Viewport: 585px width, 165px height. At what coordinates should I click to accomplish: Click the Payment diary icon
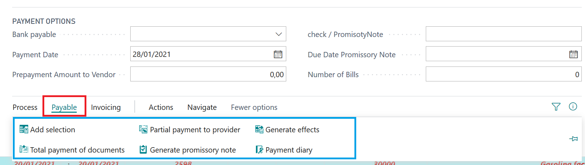coord(259,150)
